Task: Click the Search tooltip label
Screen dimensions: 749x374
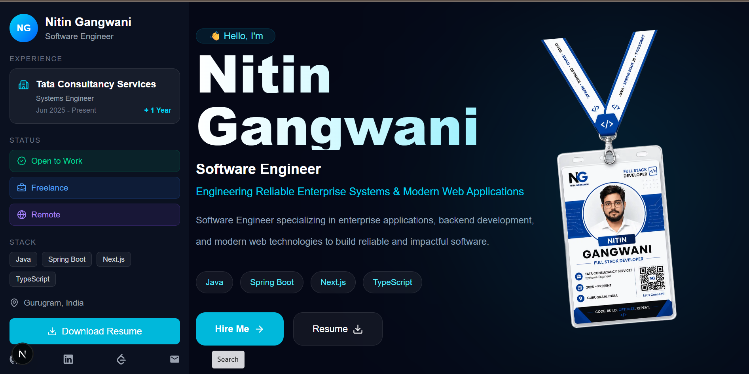Action: click(228, 359)
